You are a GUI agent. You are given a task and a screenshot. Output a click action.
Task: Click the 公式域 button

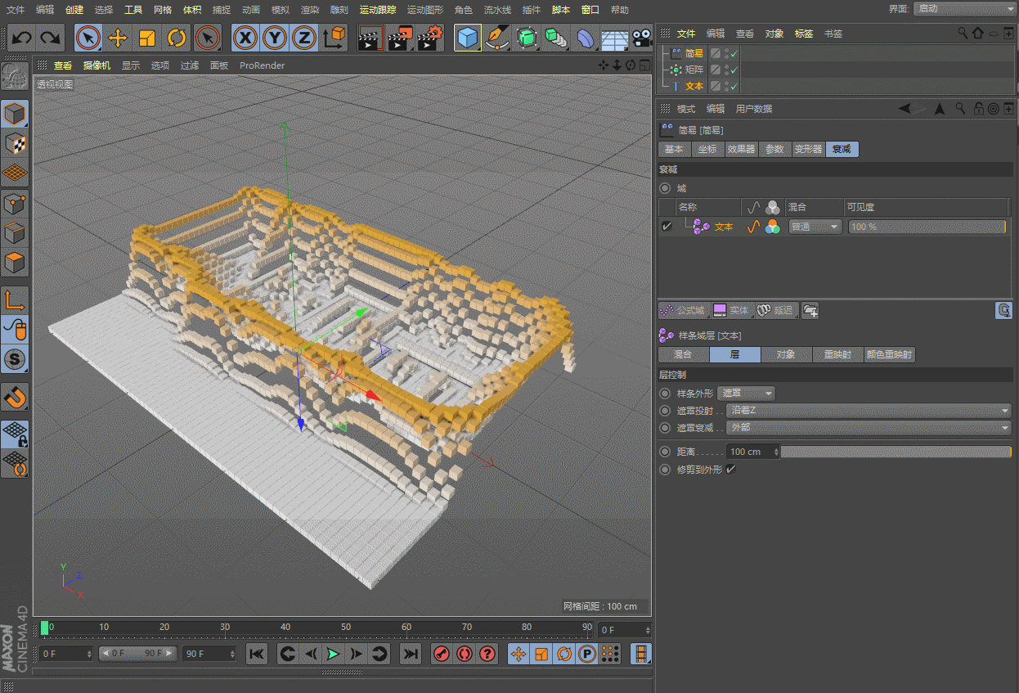coord(683,310)
